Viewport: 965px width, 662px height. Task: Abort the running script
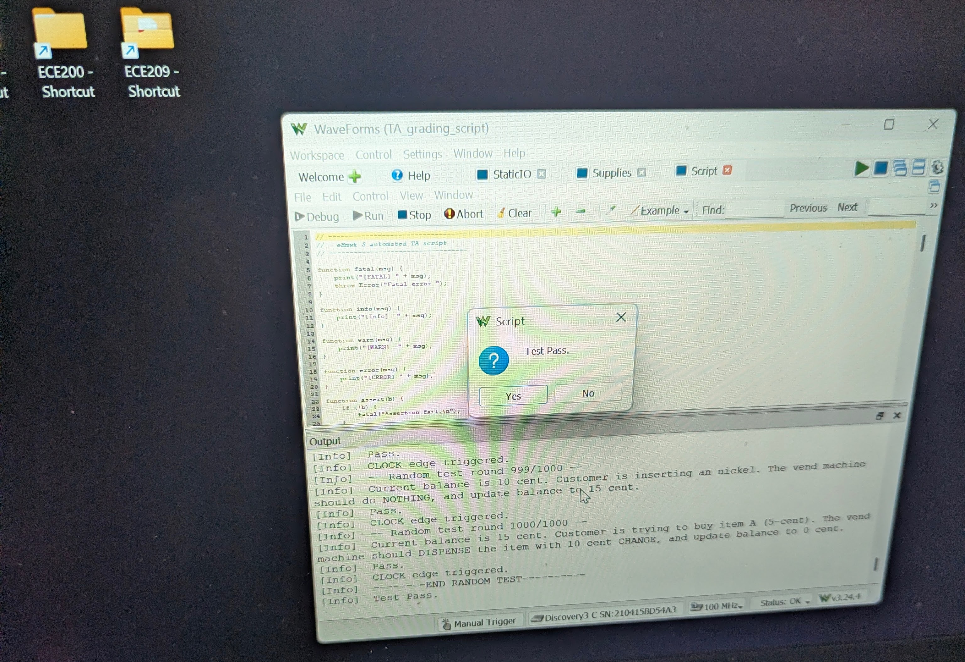463,214
